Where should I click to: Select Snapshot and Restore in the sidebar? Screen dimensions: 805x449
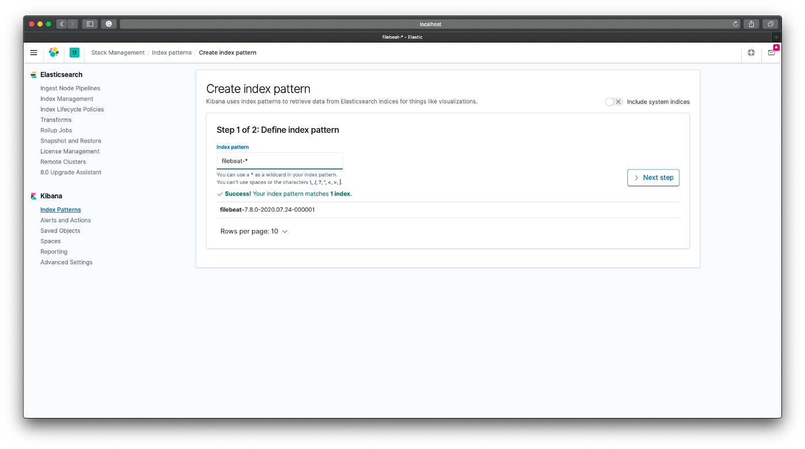click(70, 140)
